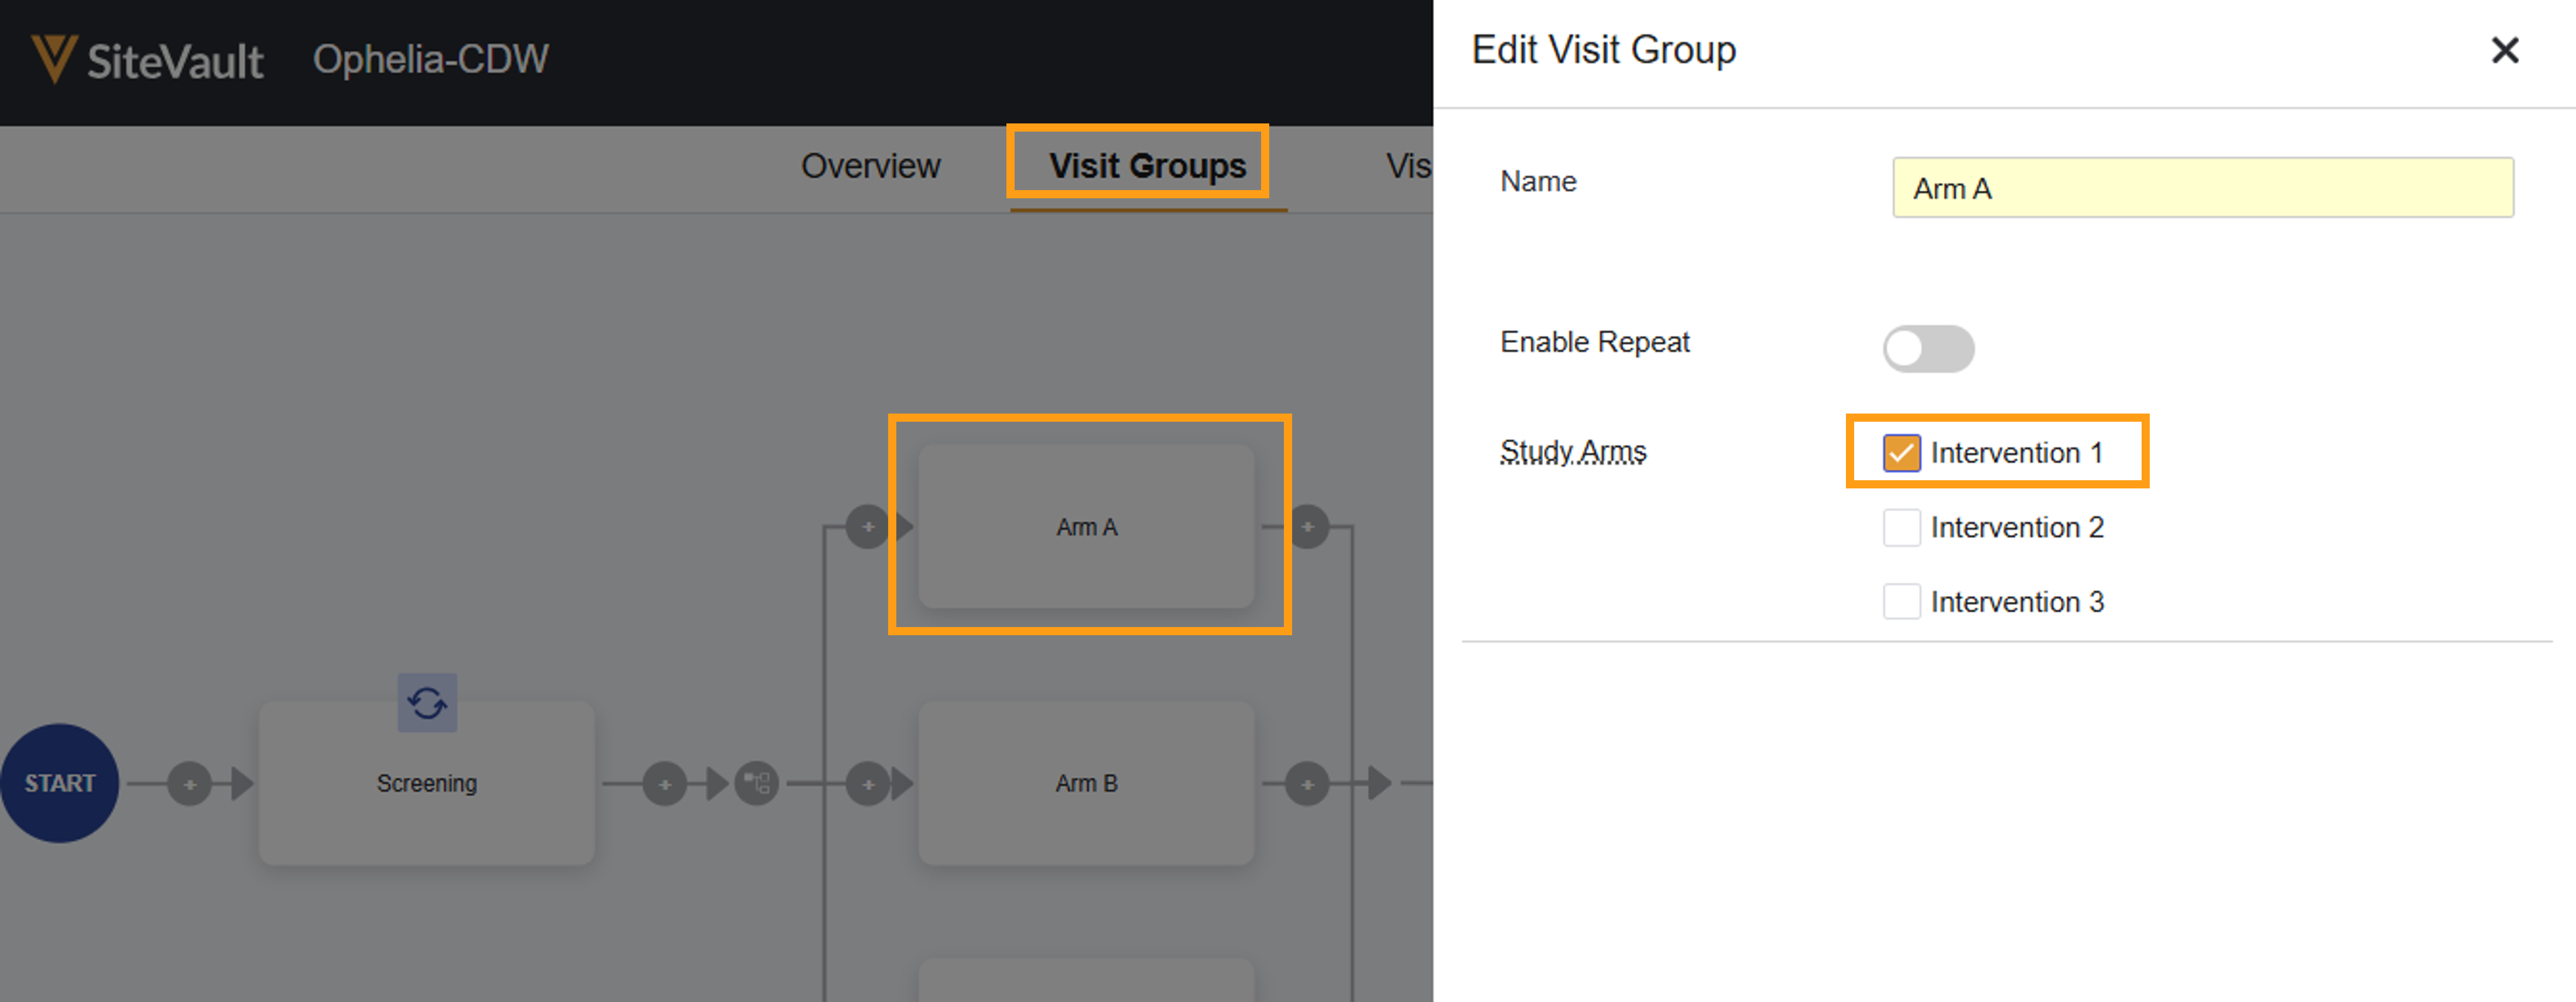Select the Visit Groups tab
The width and height of the screenshot is (2576, 1002).
tap(1147, 166)
